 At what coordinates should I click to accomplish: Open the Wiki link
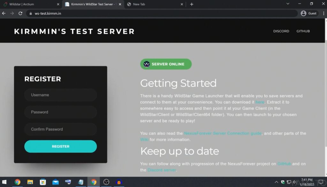tap(144, 140)
